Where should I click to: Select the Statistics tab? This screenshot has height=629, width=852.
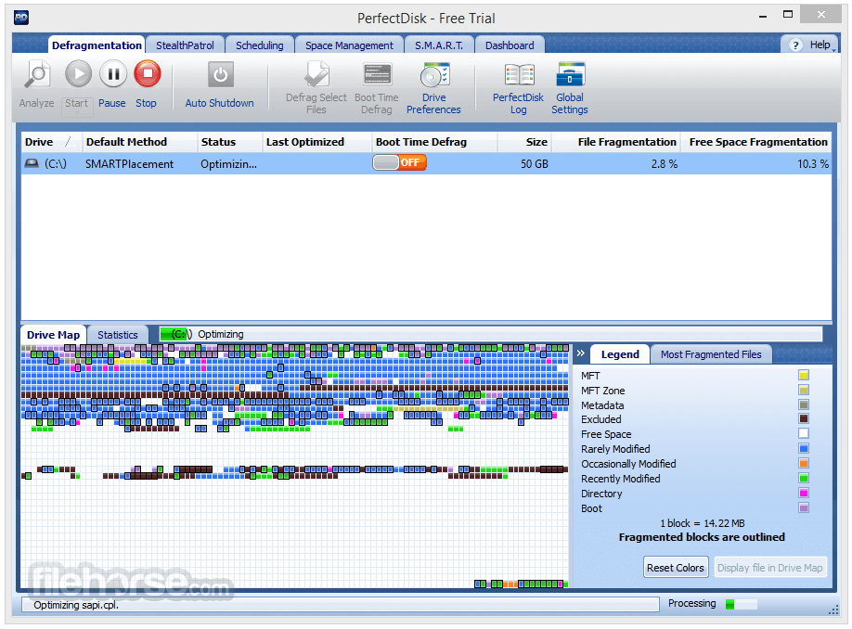pyautogui.click(x=118, y=335)
